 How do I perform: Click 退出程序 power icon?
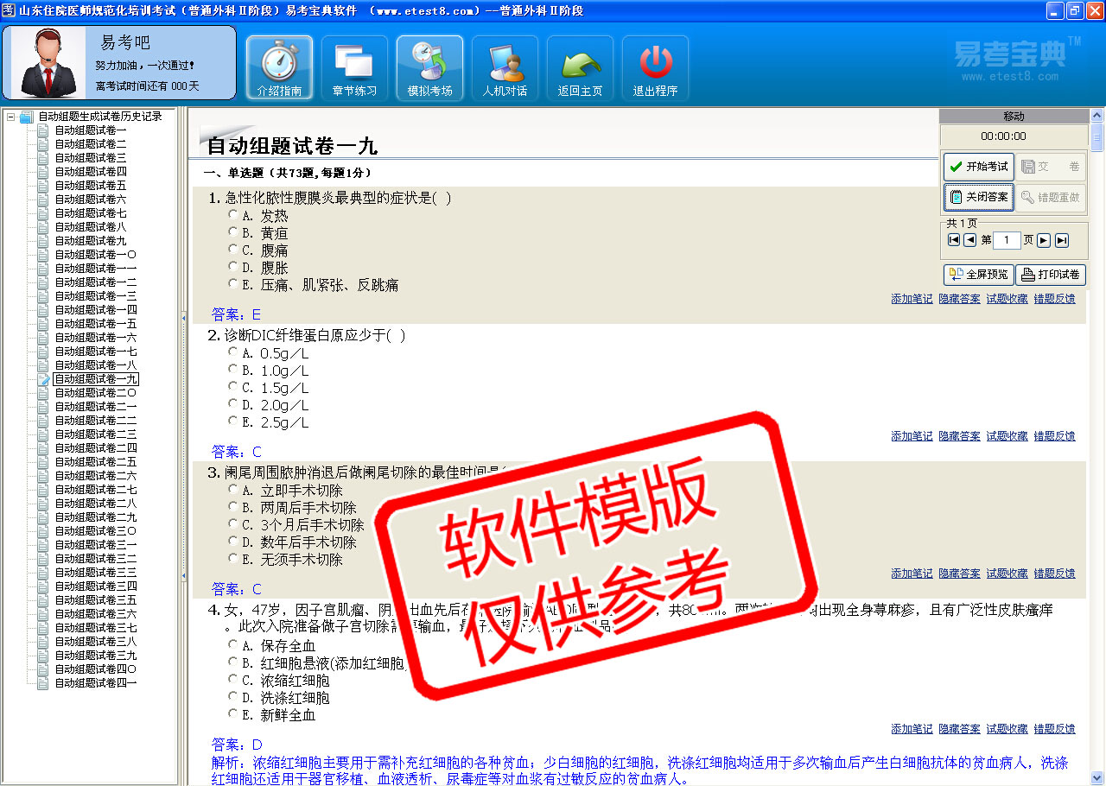pyautogui.click(x=655, y=68)
